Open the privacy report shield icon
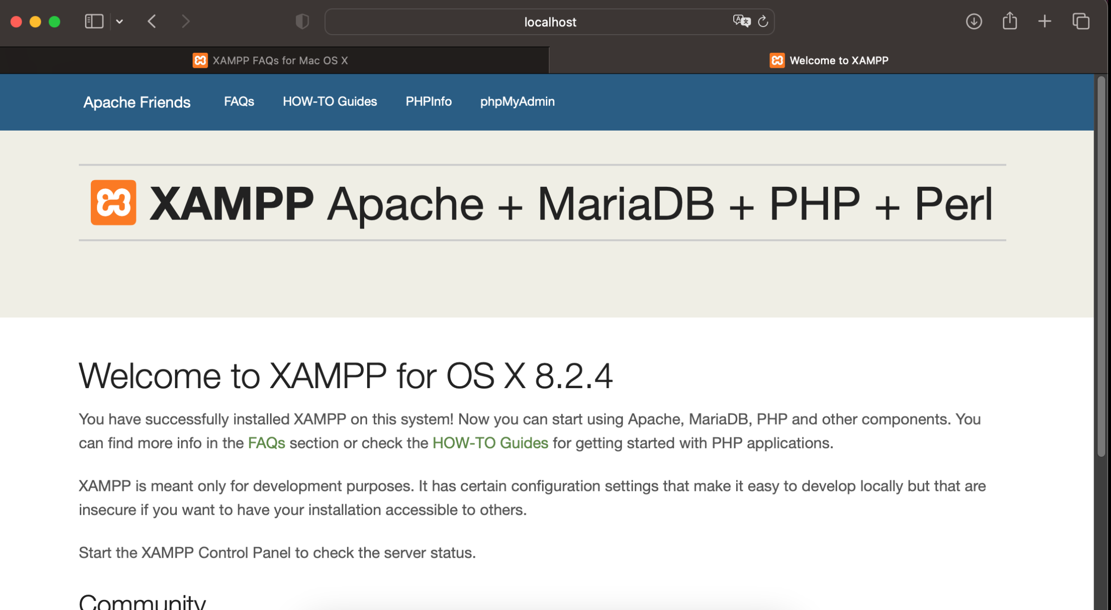The width and height of the screenshot is (1111, 610). [302, 22]
